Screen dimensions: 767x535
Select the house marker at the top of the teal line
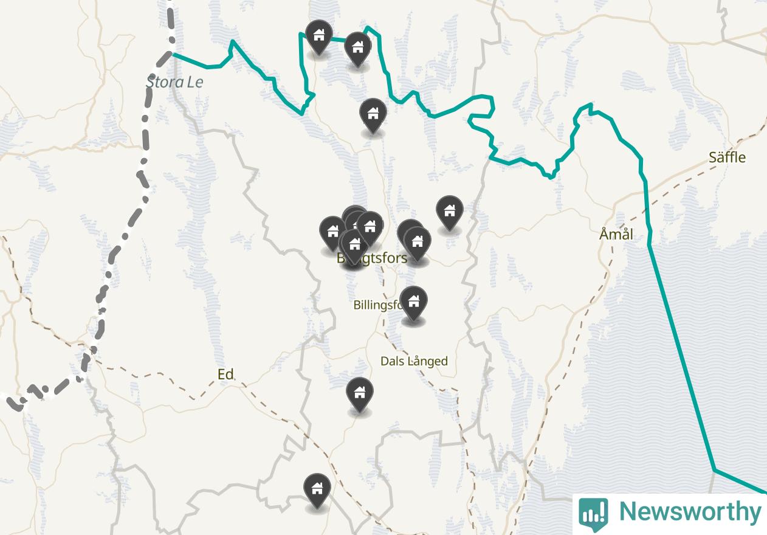point(358,49)
